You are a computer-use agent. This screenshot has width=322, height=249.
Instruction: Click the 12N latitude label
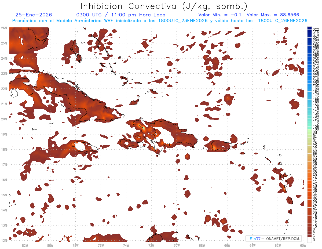click(x=4, y=240)
